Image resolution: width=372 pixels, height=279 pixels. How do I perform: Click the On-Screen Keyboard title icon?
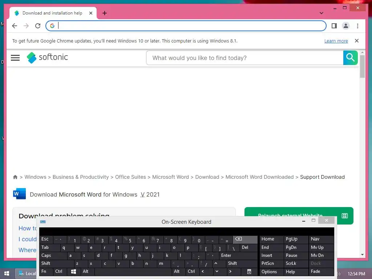point(43,222)
